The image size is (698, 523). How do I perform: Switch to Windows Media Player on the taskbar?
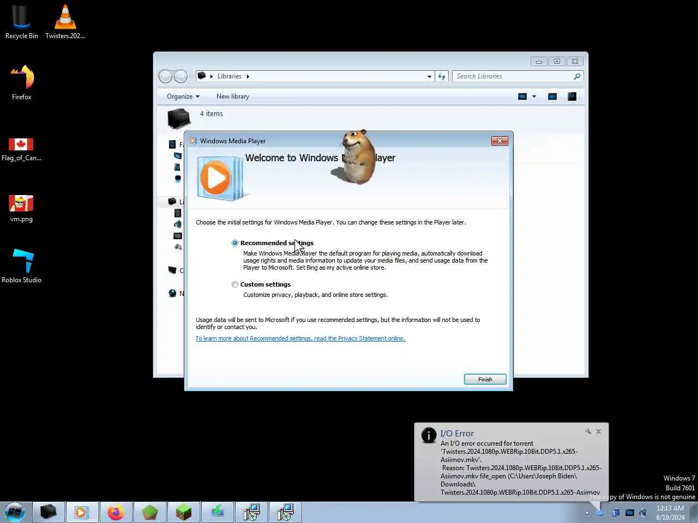81,512
